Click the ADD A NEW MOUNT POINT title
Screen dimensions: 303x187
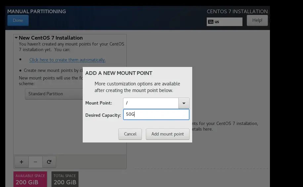tap(119, 73)
